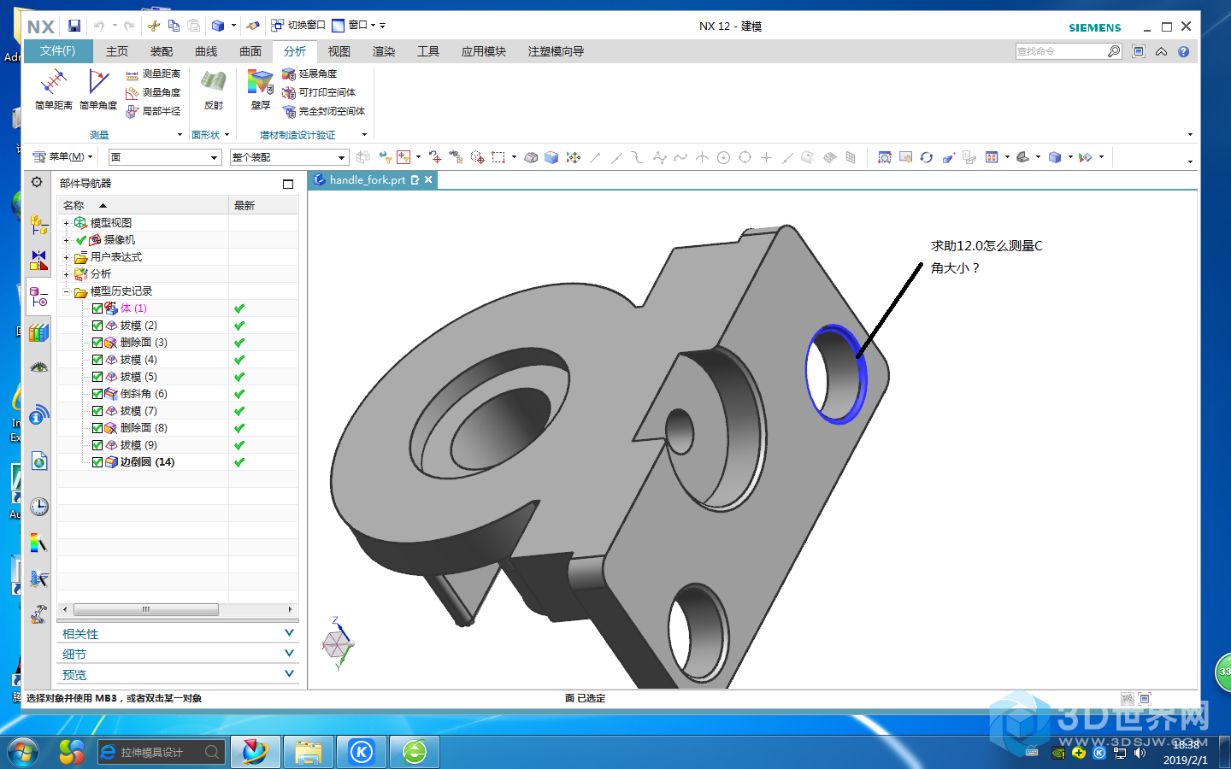
Task: Collapse the 模型历史记录 tree node
Action: (x=67, y=291)
